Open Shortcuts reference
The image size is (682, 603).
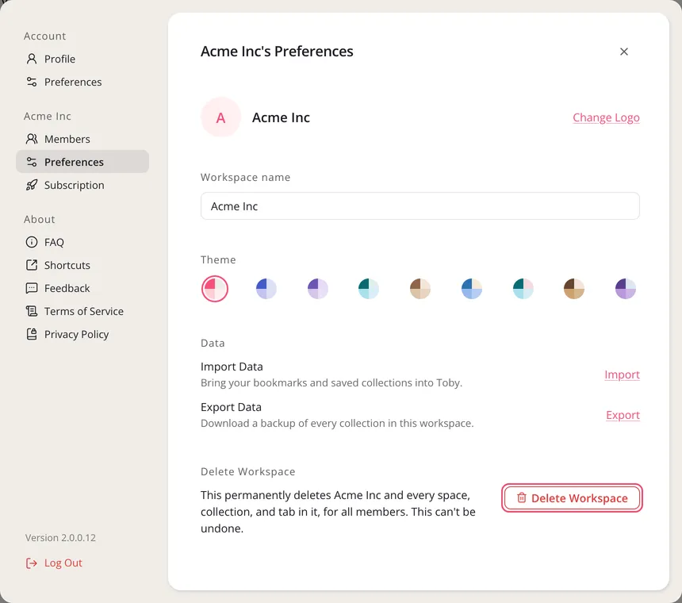click(82, 265)
